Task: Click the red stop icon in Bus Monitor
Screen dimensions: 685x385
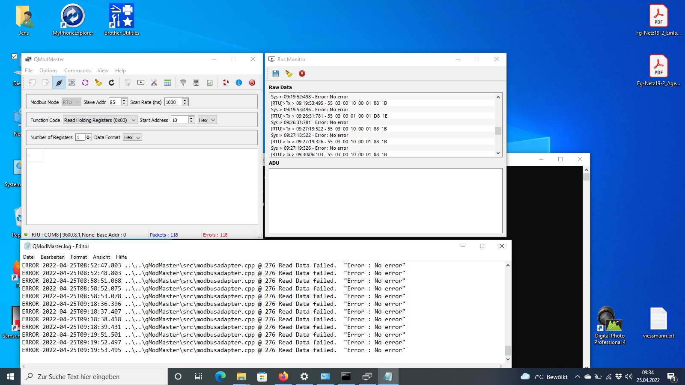Action: click(x=302, y=74)
